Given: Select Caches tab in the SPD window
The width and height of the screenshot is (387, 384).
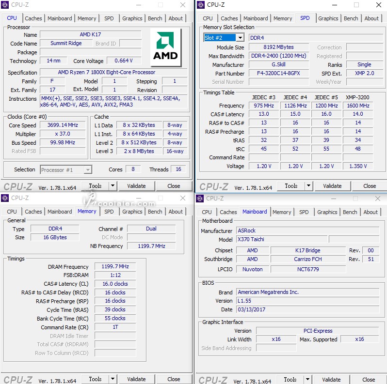Looking at the screenshot, I should pos(229,18).
